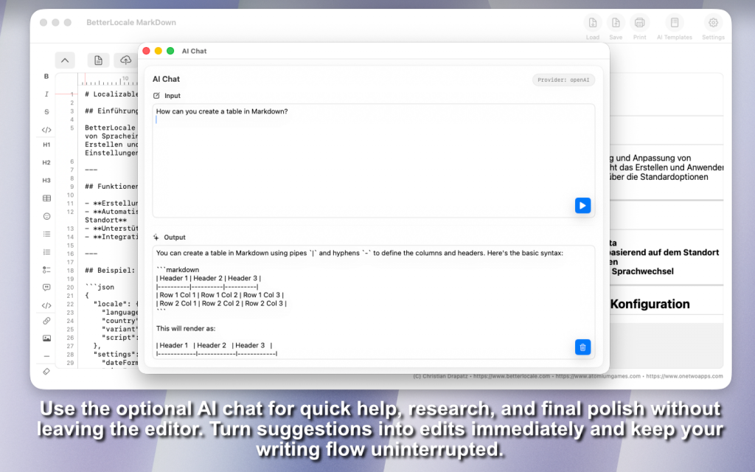Image resolution: width=755 pixels, height=472 pixels.
Task: Insert a Heading 3 using H3
Action: [x=46, y=180]
